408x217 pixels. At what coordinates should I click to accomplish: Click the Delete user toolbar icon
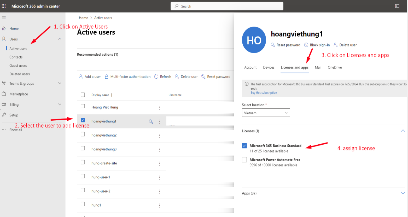click(x=177, y=77)
